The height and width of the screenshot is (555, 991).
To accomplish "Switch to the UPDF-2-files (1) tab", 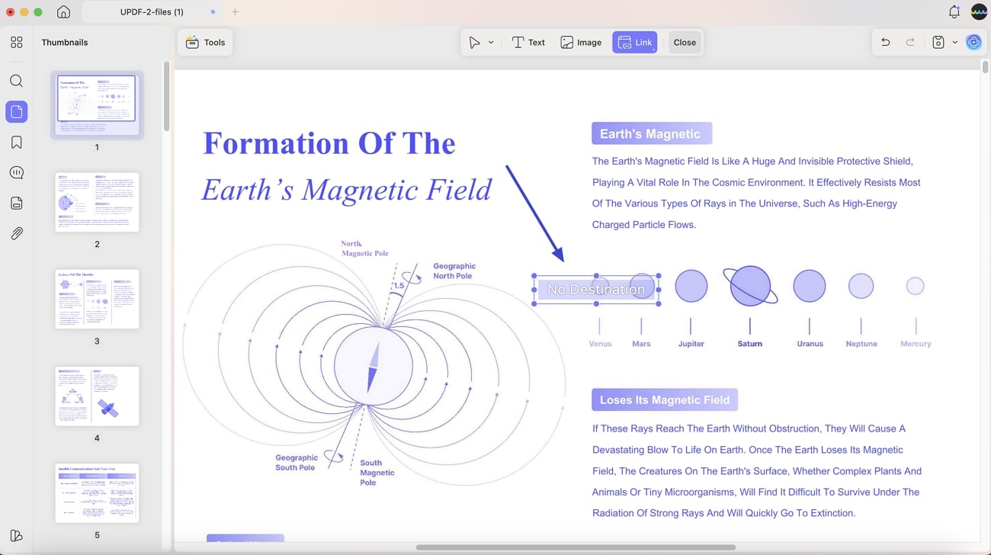I will pos(152,12).
